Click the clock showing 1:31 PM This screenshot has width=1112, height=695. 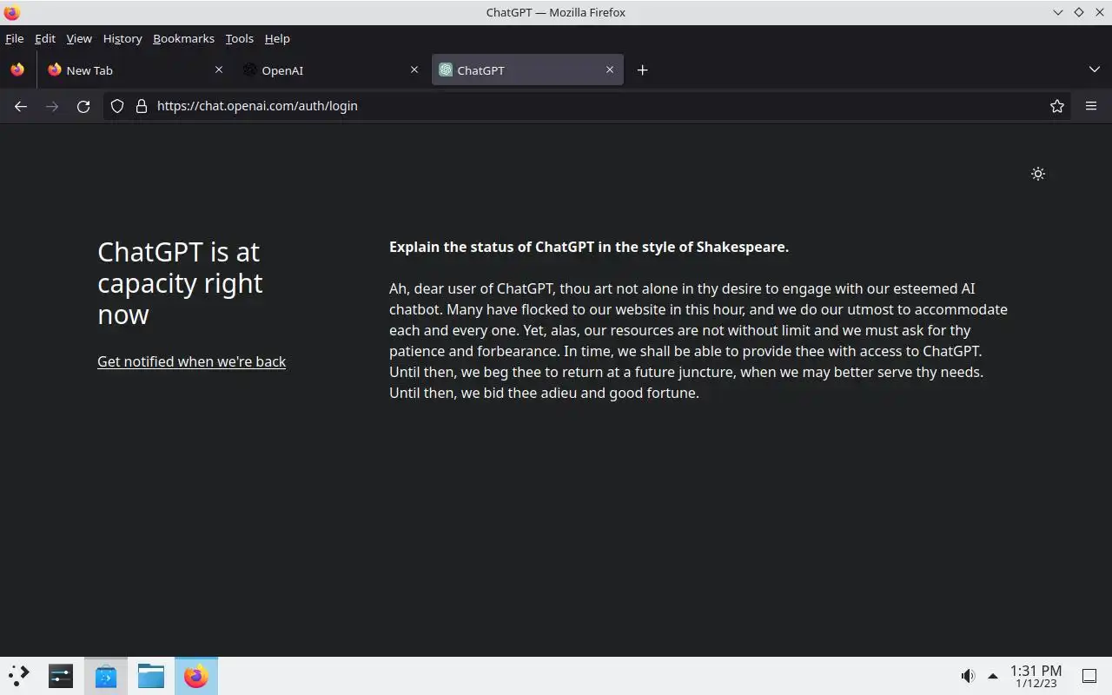pos(1036,676)
